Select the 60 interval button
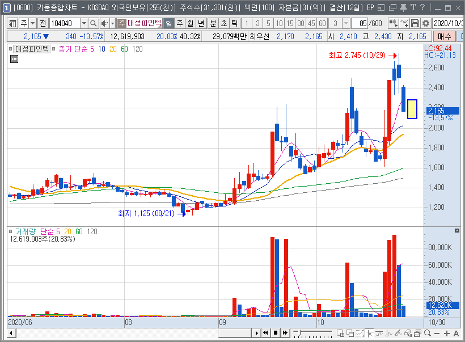The image size is (465, 342). click(x=322, y=23)
